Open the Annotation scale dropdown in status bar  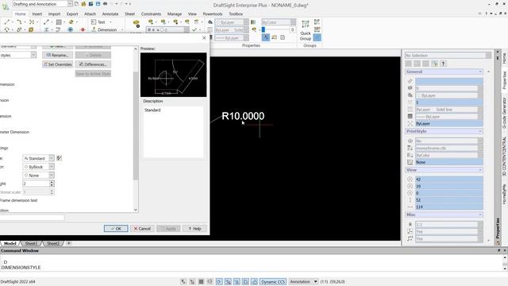315,281
